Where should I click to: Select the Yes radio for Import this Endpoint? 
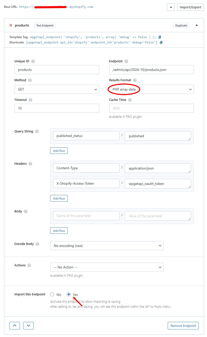click(x=69, y=294)
